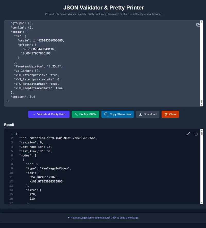Click the "nodes": [ line in Result

pyautogui.click(x=28, y=155)
